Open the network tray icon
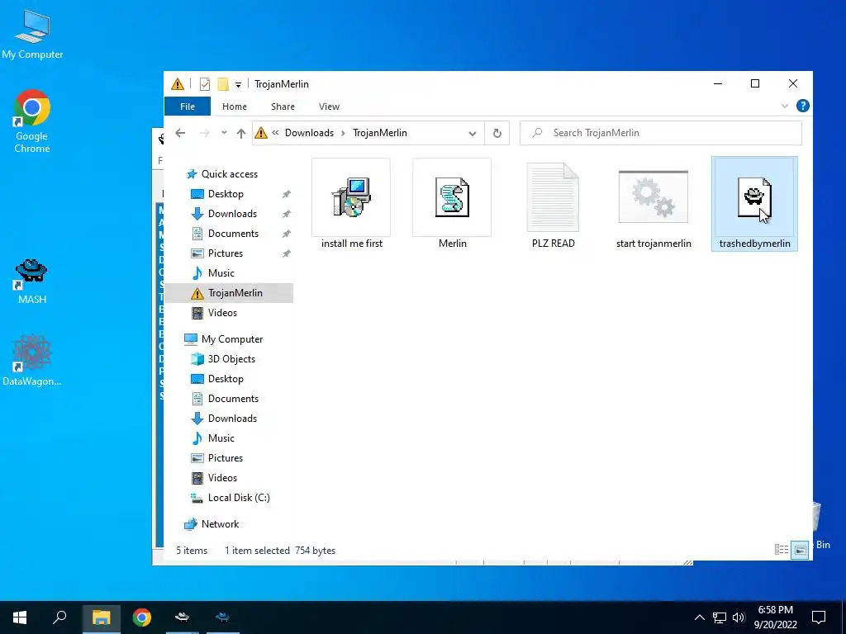Screen dimensions: 846x634 click(x=720, y=617)
